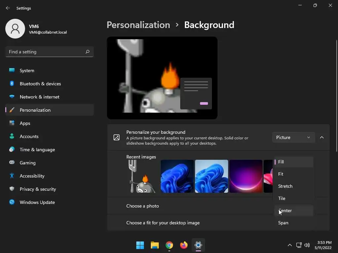Viewport: 338px width, 253px height.
Task: Choose the Span fit option
Action: tap(293, 223)
